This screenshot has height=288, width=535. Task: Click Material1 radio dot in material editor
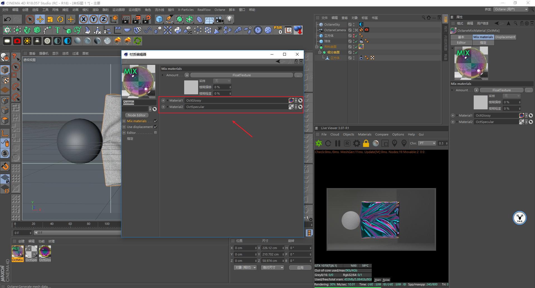point(163,100)
